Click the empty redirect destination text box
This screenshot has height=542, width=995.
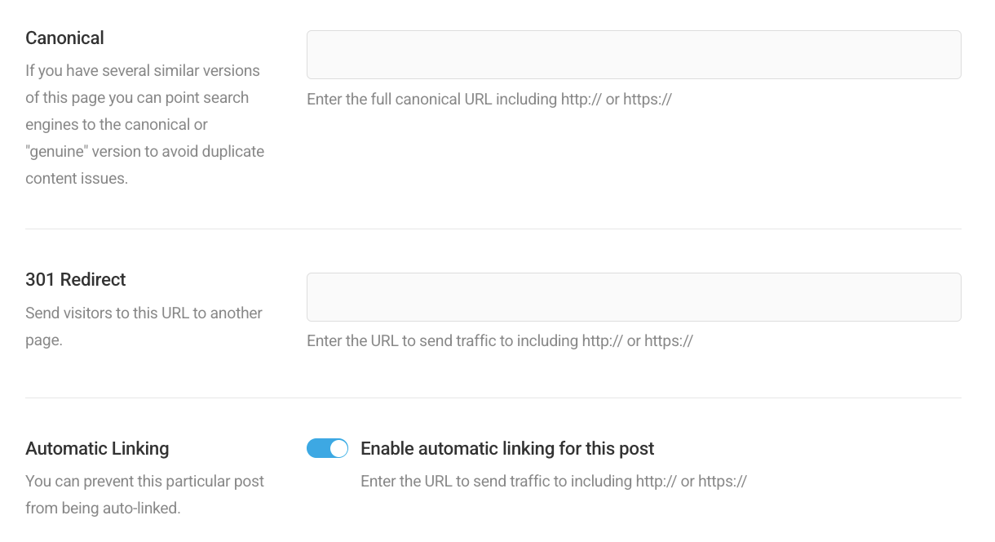[x=634, y=296]
